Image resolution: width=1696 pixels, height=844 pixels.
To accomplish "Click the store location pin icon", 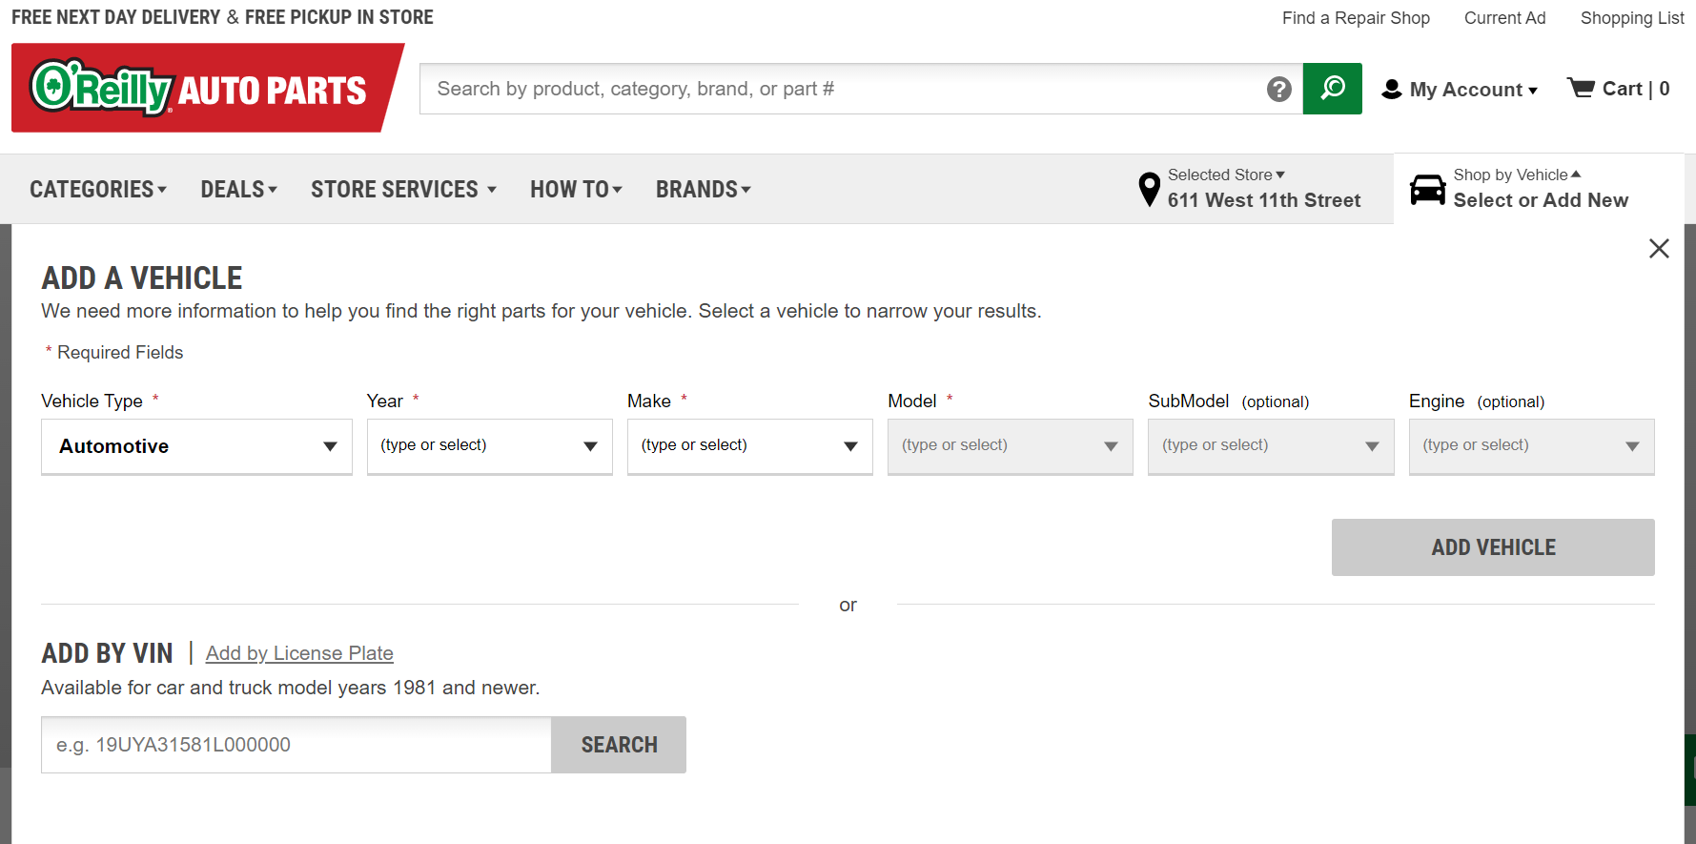I will point(1150,189).
